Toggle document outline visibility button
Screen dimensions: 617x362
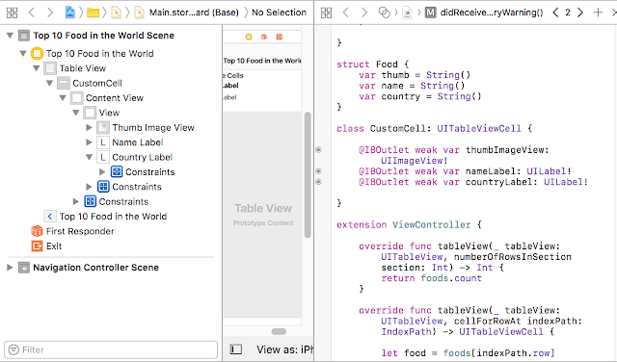tap(235, 349)
